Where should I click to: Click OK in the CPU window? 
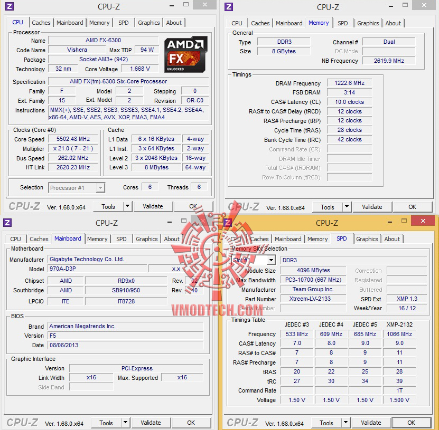pyautogui.click(x=193, y=206)
